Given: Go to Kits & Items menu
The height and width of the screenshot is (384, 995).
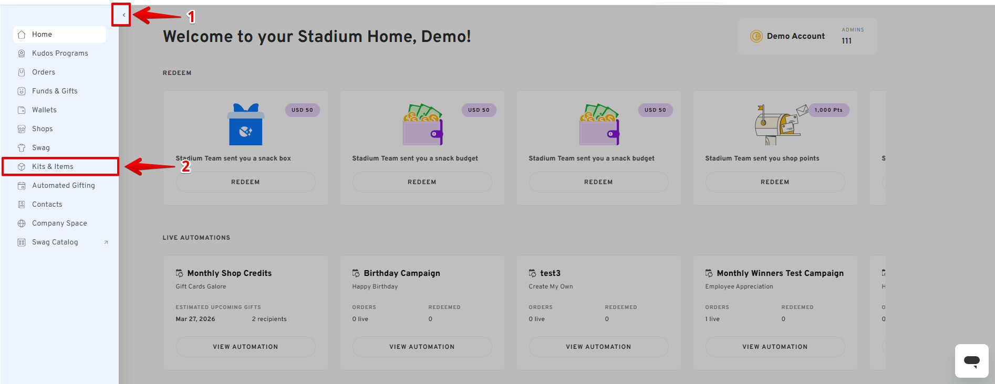Looking at the screenshot, I should [53, 167].
